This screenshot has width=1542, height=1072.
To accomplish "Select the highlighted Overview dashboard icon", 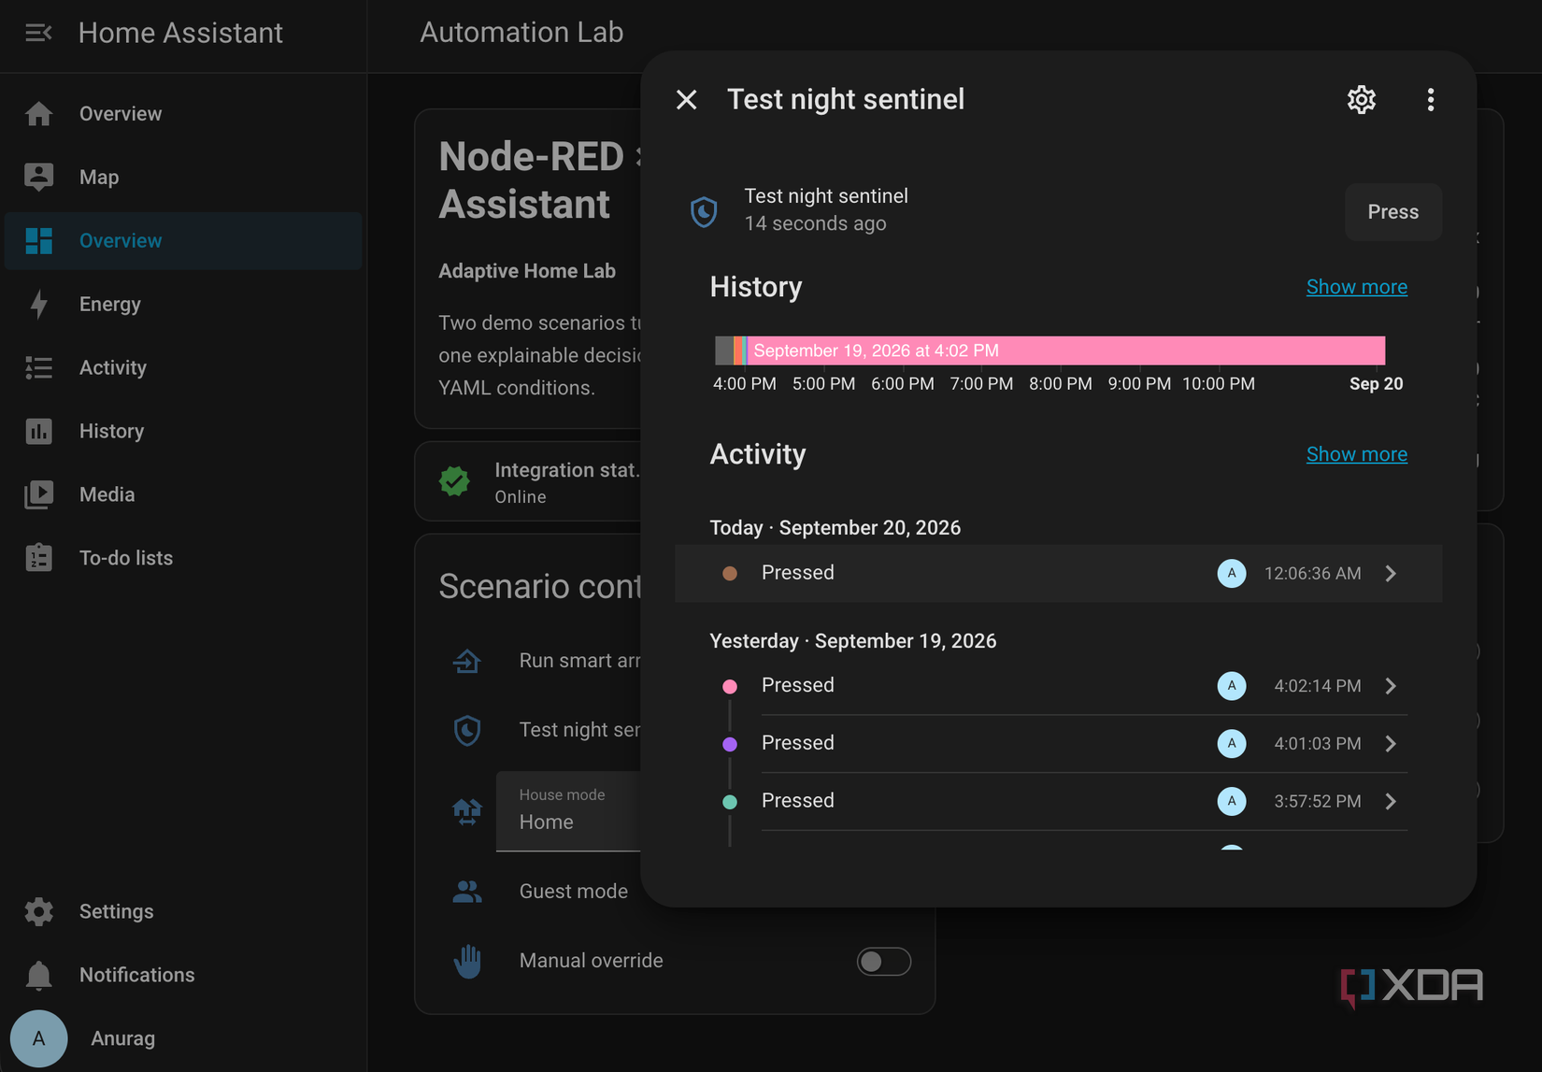I will point(38,241).
